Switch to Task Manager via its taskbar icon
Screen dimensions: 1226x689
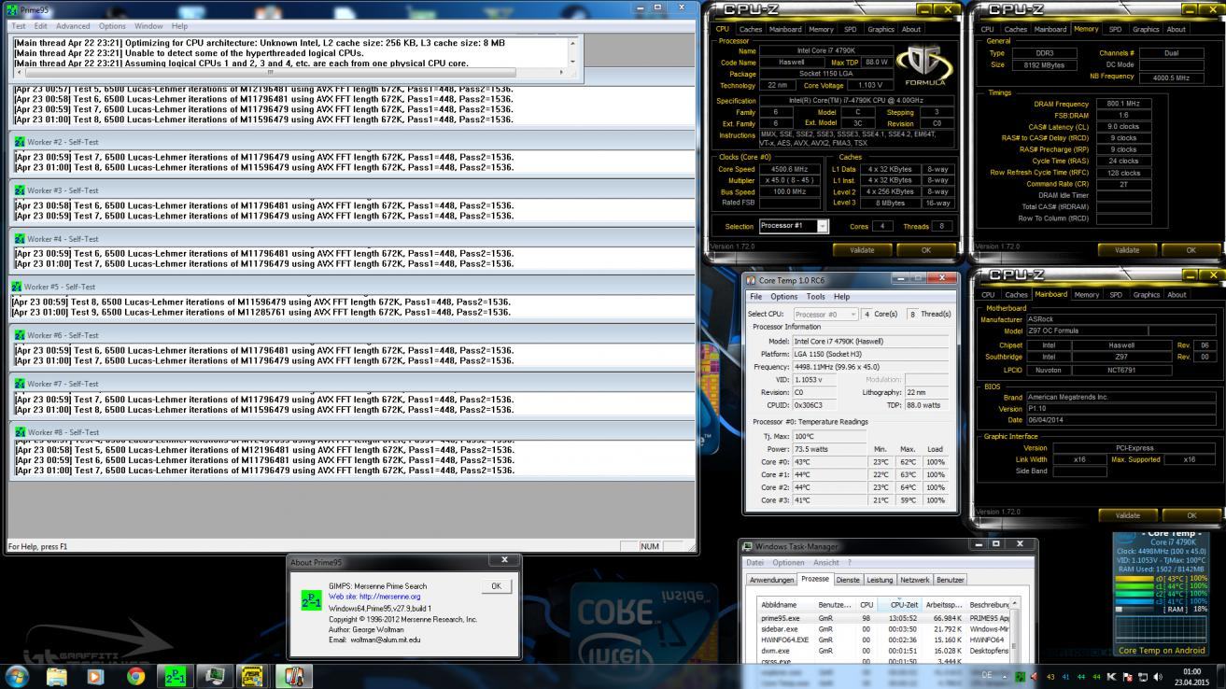[214, 676]
